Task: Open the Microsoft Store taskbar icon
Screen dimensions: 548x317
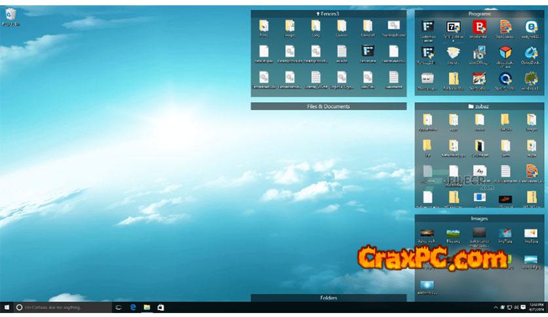Action: click(161, 307)
